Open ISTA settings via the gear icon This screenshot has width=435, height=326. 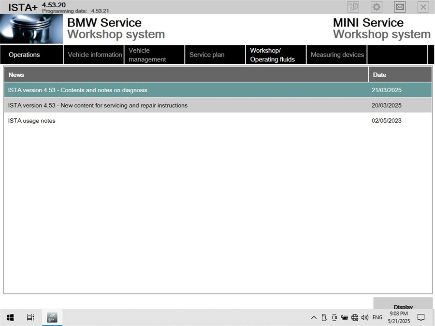pos(376,7)
